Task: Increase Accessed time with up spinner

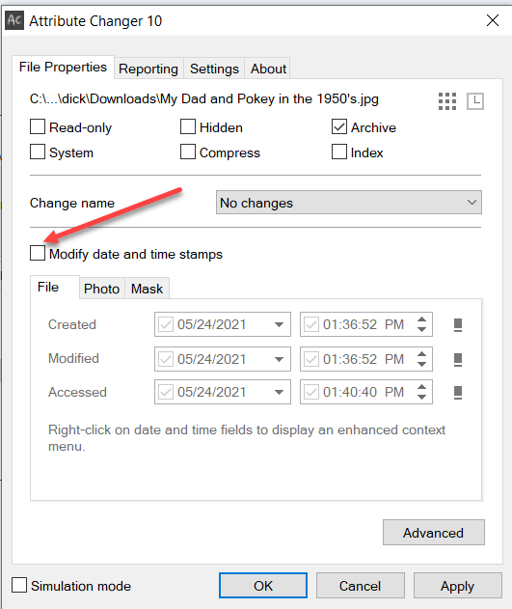Action: pyautogui.click(x=421, y=387)
